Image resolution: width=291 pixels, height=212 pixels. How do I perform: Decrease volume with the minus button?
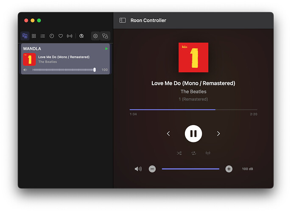tap(152, 169)
